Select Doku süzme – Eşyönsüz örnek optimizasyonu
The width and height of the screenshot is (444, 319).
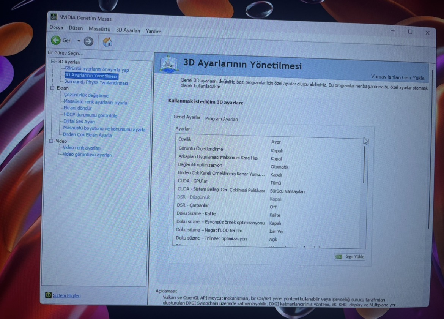(x=269, y=223)
